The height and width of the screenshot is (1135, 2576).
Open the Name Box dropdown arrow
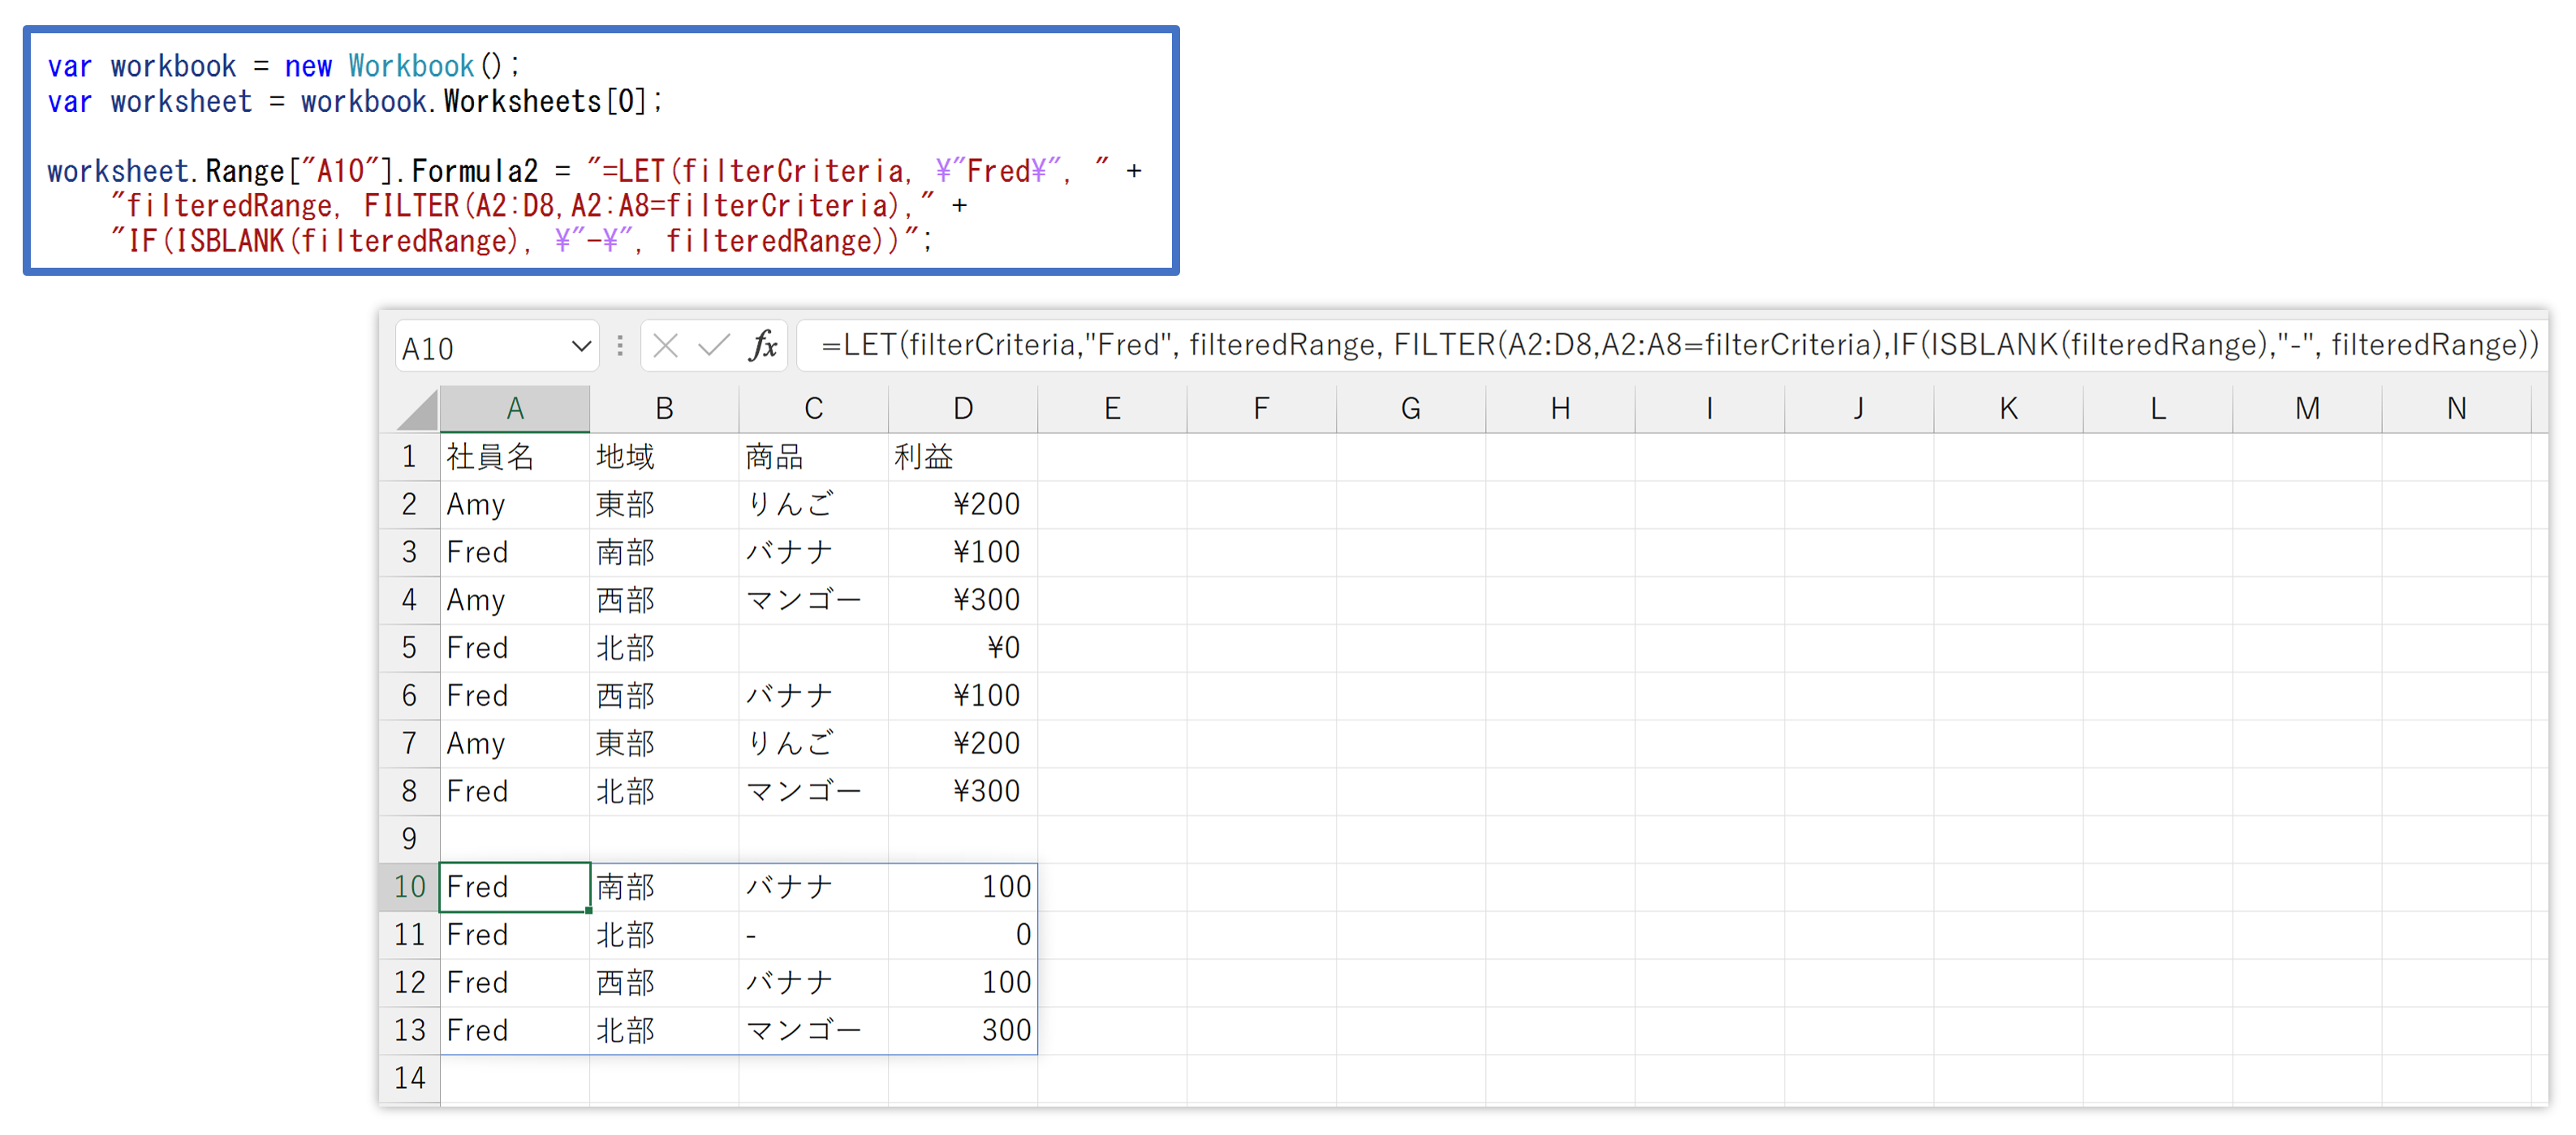581,346
